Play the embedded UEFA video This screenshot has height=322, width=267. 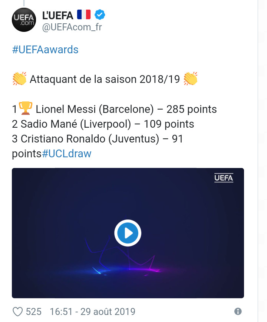tap(128, 233)
